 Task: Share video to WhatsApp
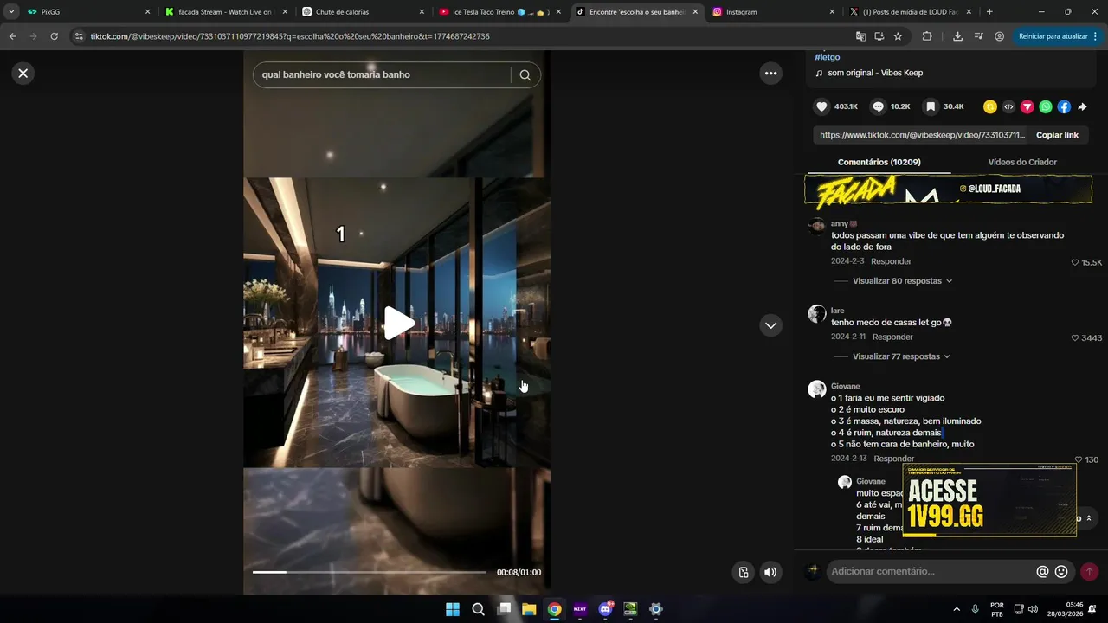[x=1046, y=107]
